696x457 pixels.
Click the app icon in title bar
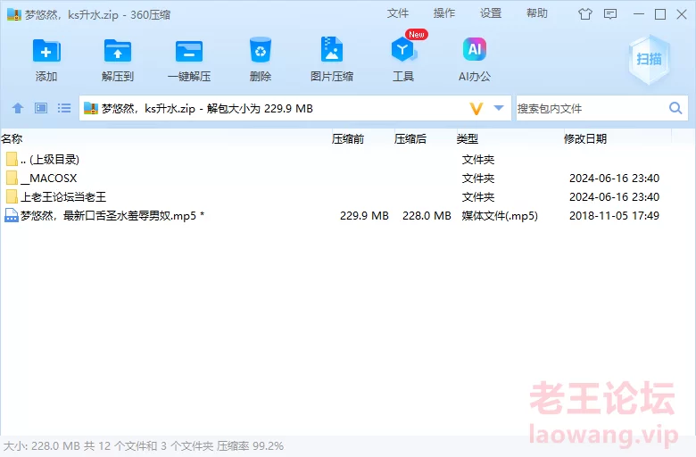13,14
